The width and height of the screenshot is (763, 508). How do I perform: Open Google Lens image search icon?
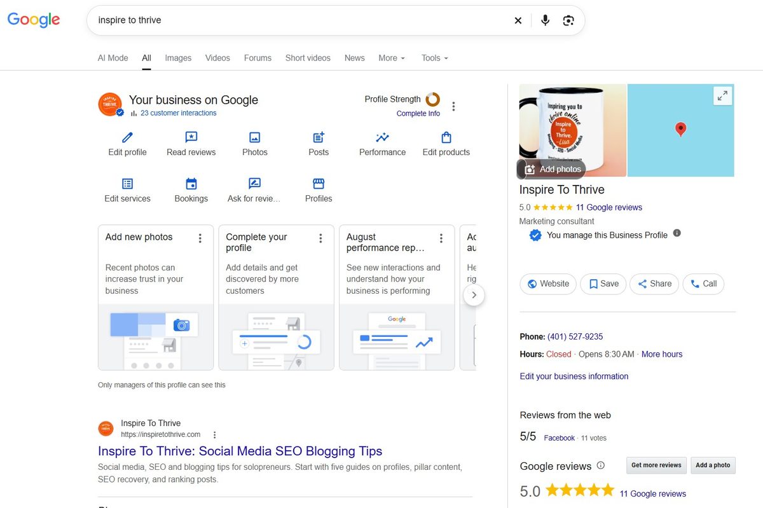pyautogui.click(x=568, y=20)
